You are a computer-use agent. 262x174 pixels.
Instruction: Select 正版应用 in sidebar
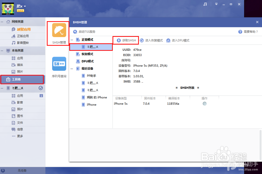(23, 36)
